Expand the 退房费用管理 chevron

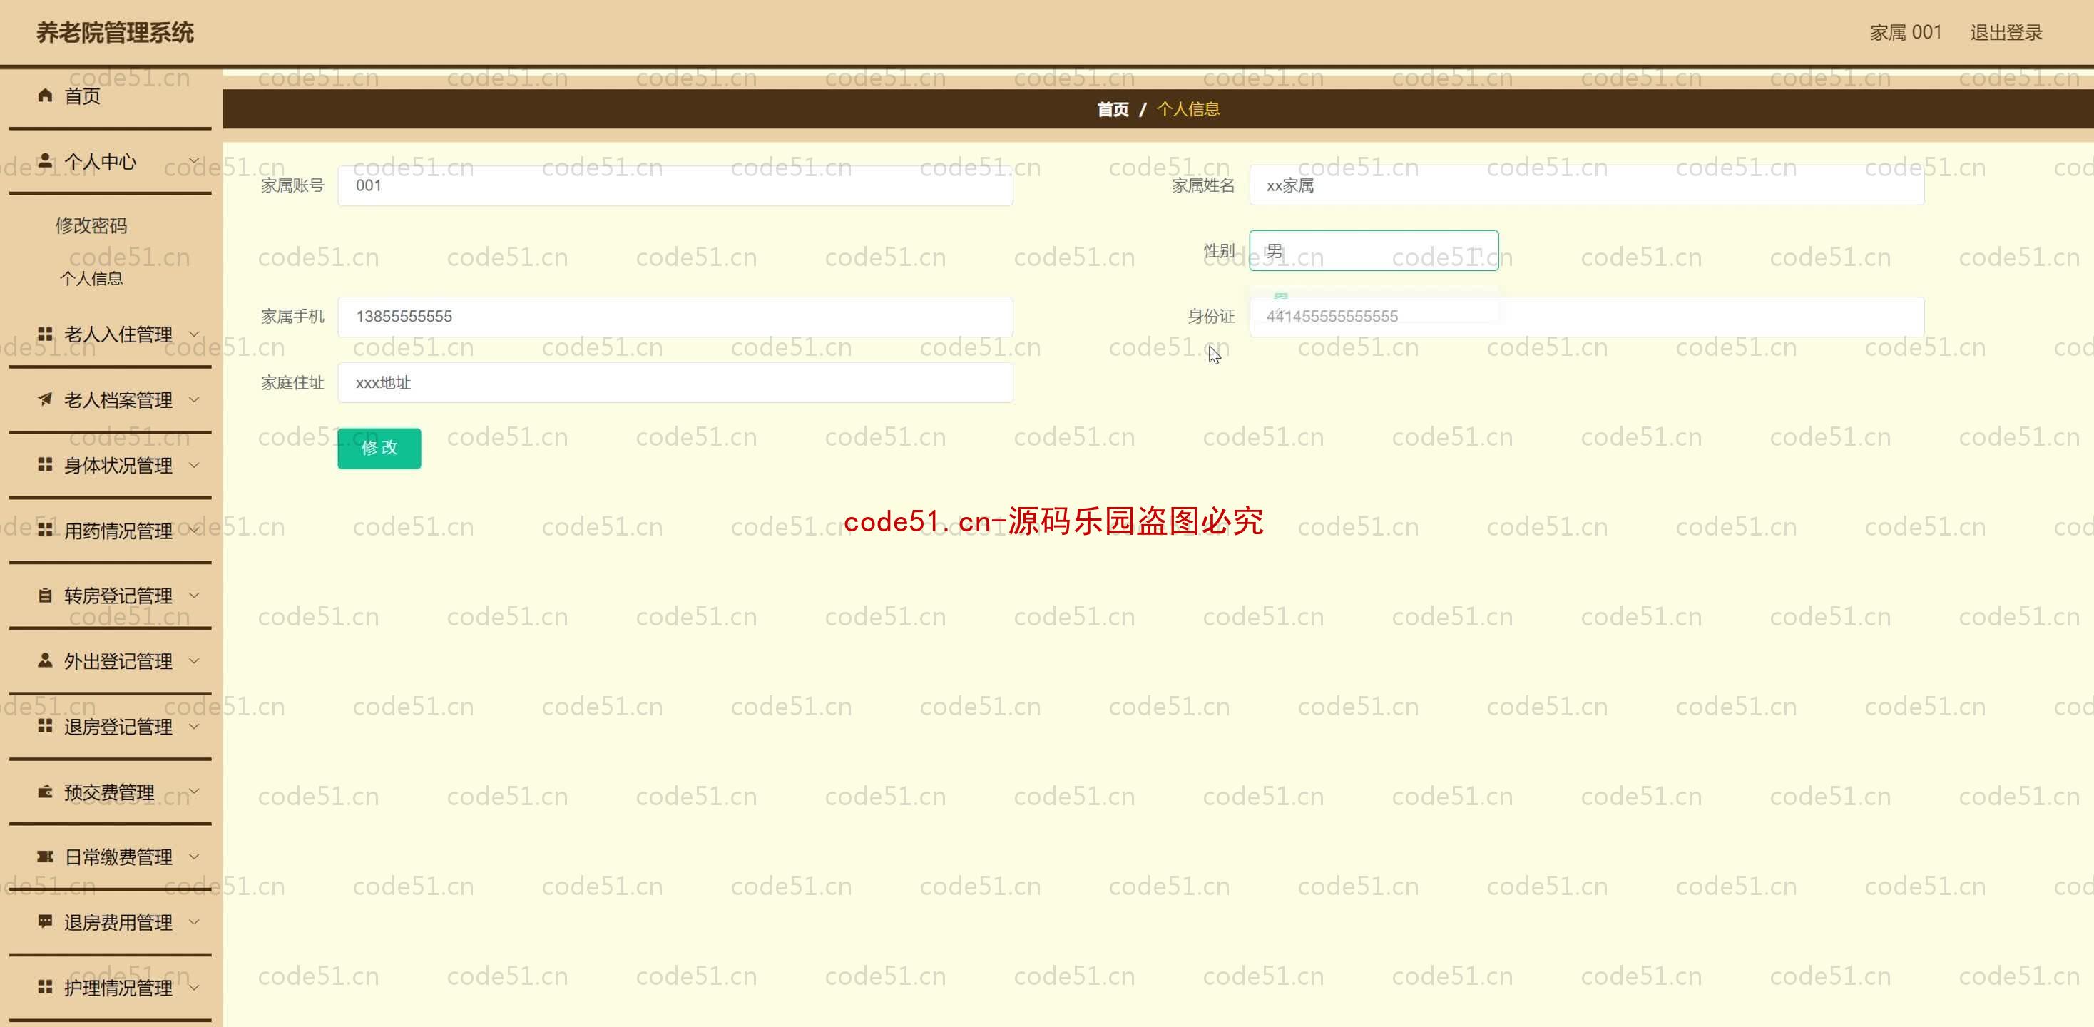pos(194,921)
